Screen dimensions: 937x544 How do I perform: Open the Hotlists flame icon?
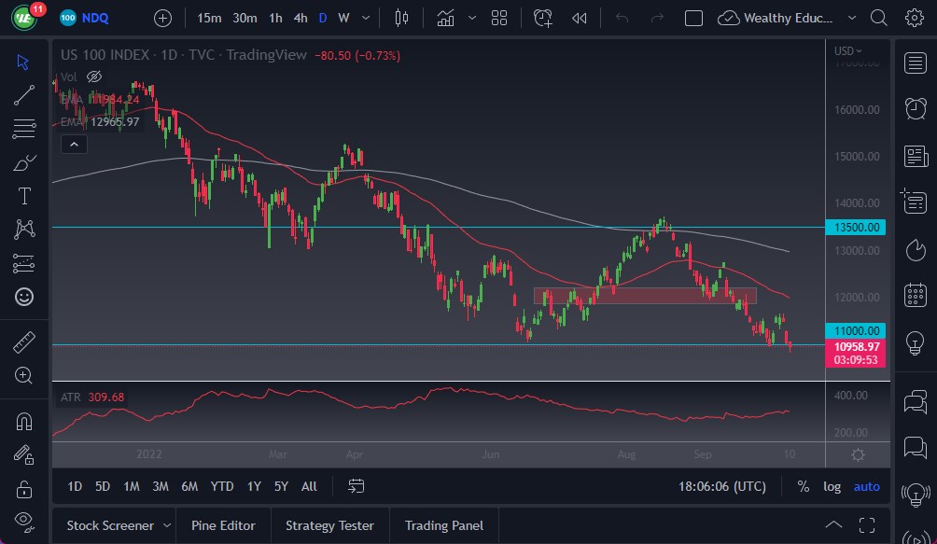(x=916, y=249)
